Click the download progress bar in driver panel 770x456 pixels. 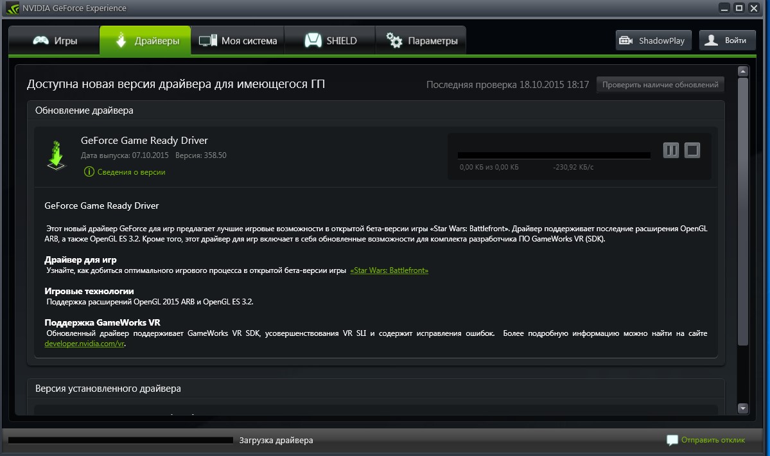click(554, 155)
